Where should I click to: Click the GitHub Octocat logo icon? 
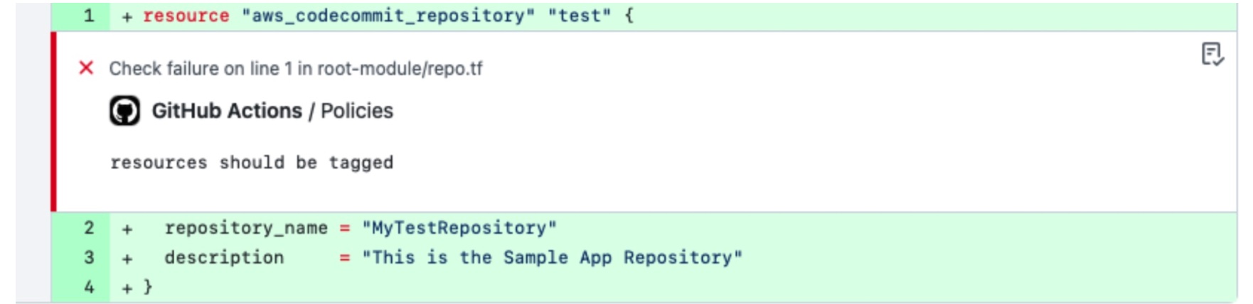click(124, 111)
